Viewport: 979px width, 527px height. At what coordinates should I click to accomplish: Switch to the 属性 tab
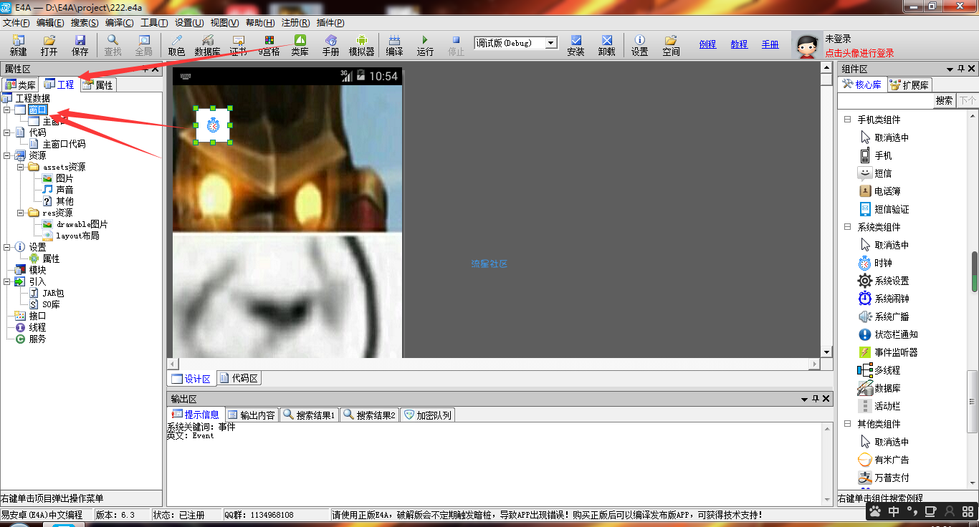click(x=97, y=84)
